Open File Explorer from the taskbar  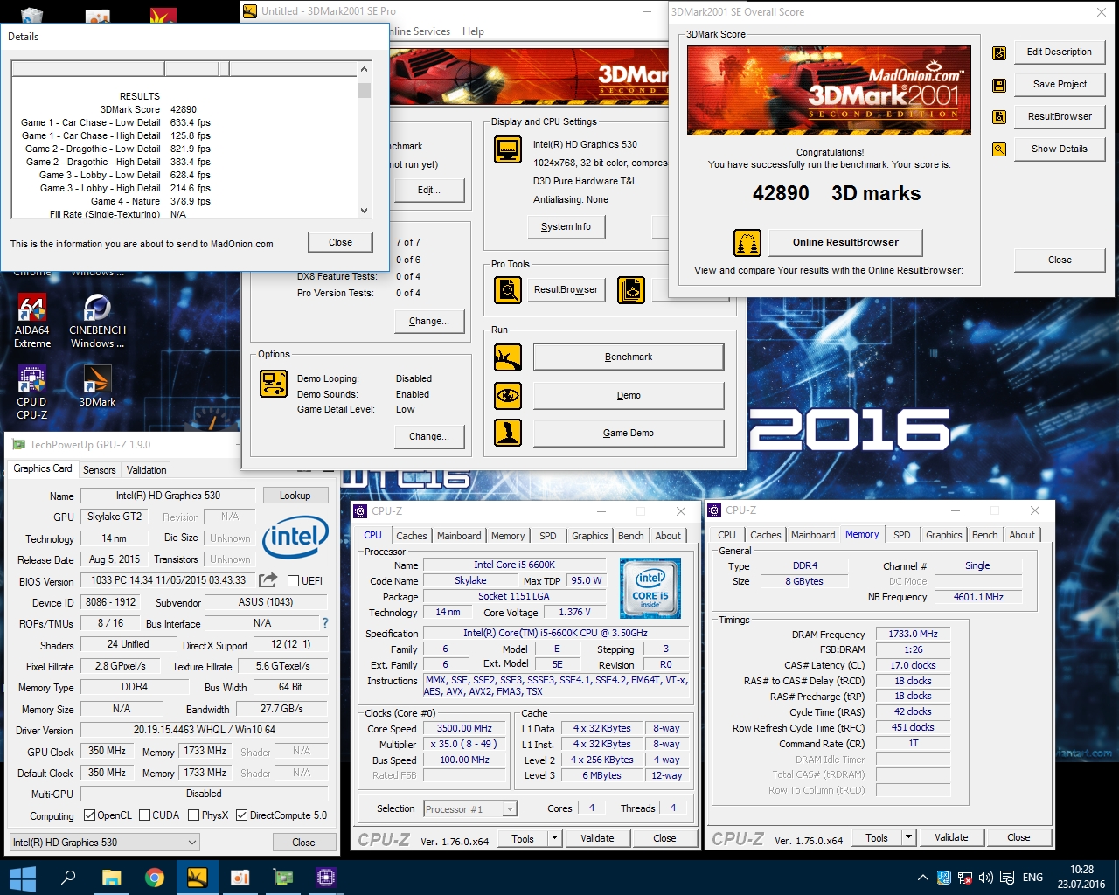coord(111,878)
